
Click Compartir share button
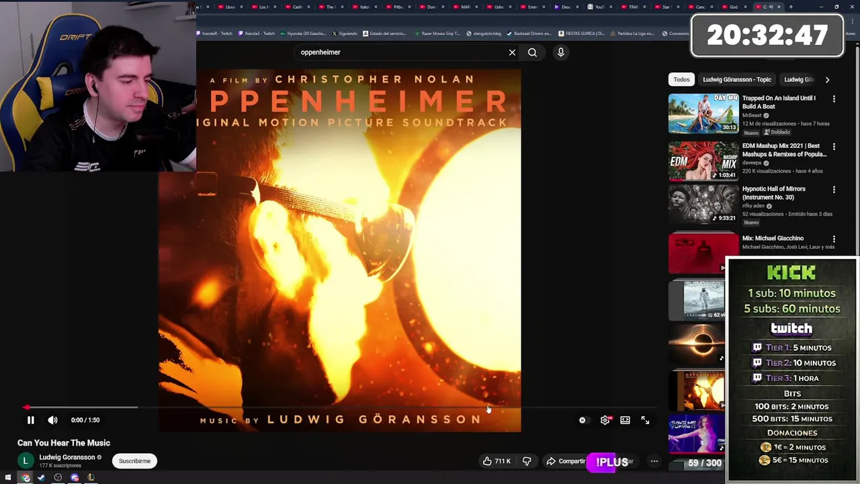click(566, 461)
